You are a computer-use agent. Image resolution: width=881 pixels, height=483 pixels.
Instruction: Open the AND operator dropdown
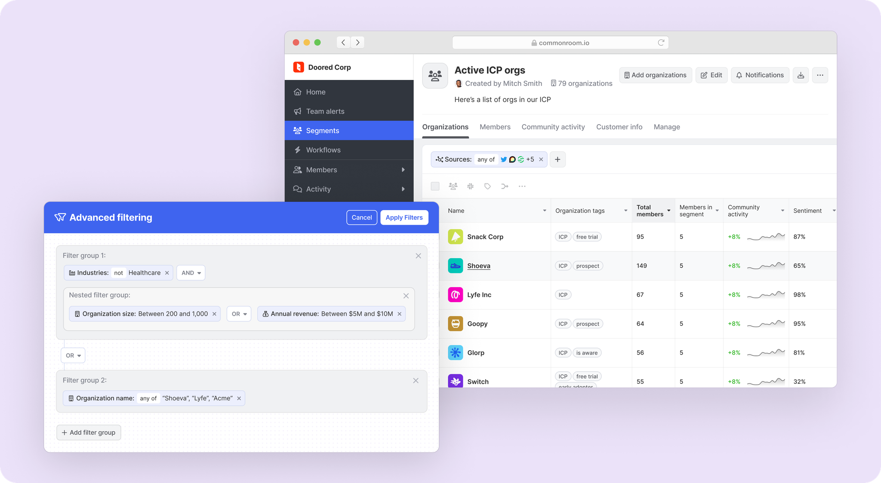click(191, 273)
